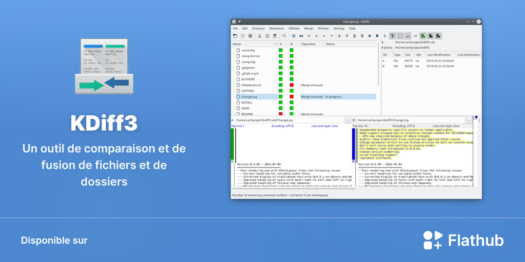Image resolution: width=525 pixels, height=262 pixels.
Task: Click blue inward-arrows icon beside the diamond
Action: [301, 36]
